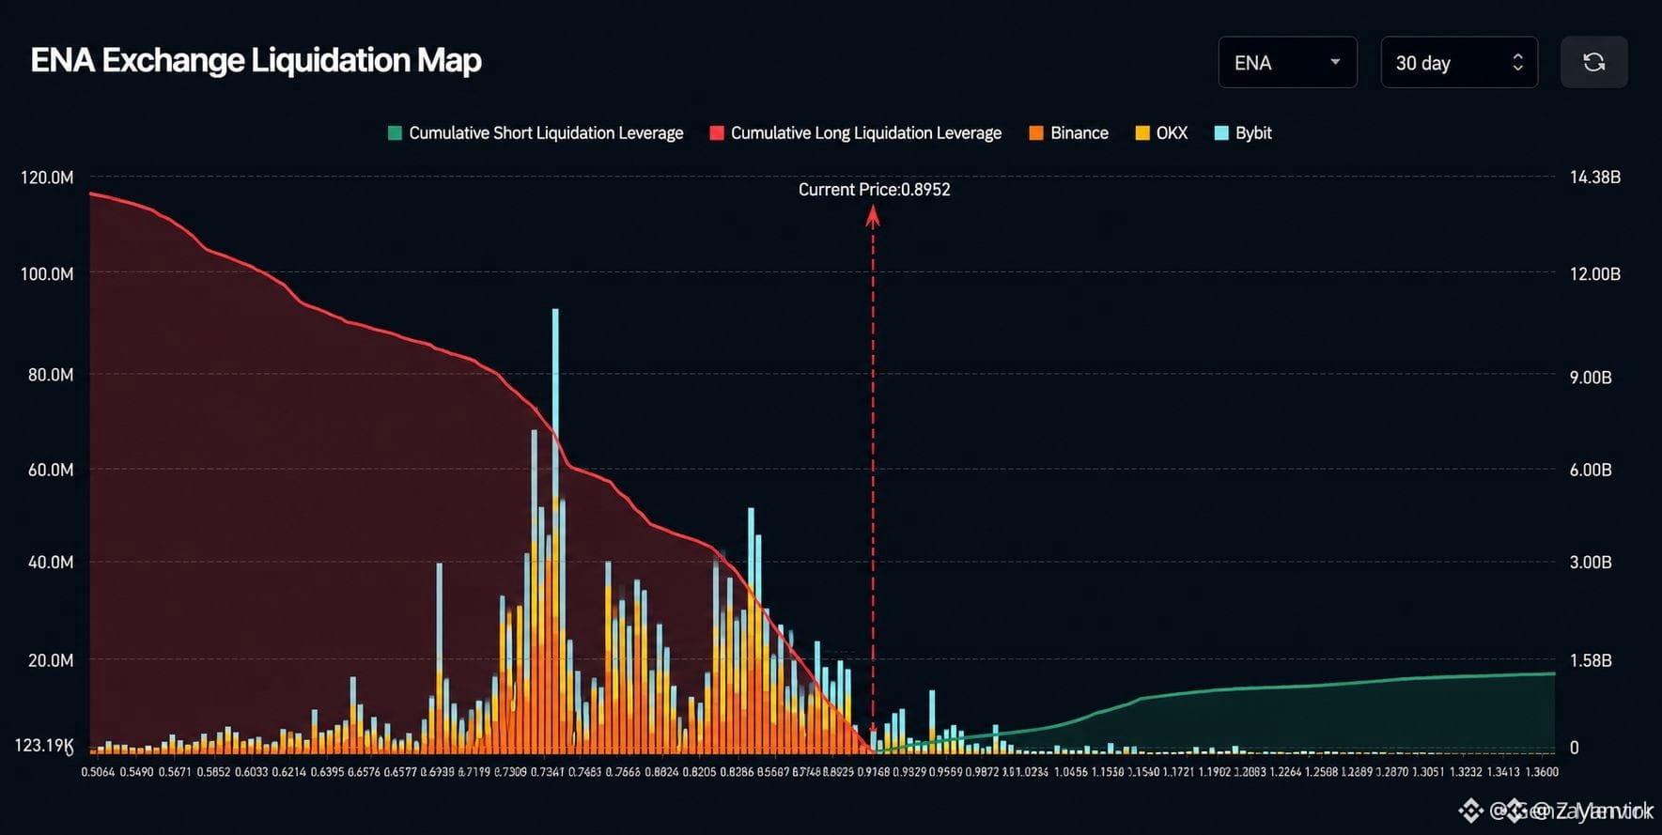The height and width of the screenshot is (835, 1662).
Task: Click the 0.5490 price axis label
Action: (136, 772)
